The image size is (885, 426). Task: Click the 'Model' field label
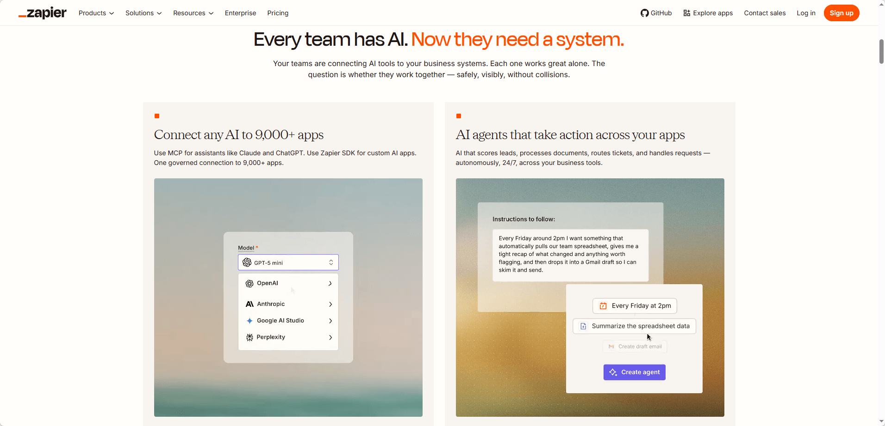click(x=246, y=248)
